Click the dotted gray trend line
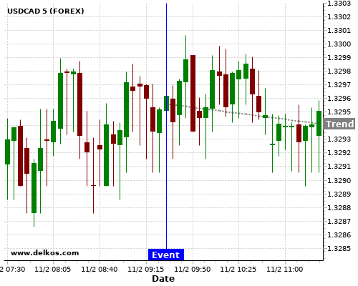Image resolution: width=358 pixels, height=286 pixels. pyautogui.click(x=243, y=114)
